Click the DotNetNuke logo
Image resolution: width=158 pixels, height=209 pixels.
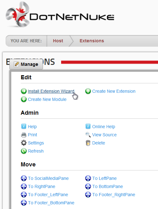60,14
